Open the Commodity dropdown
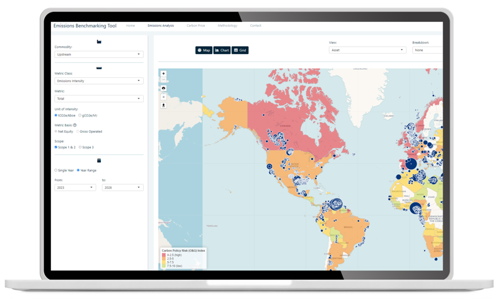The image size is (498, 299). (x=99, y=54)
